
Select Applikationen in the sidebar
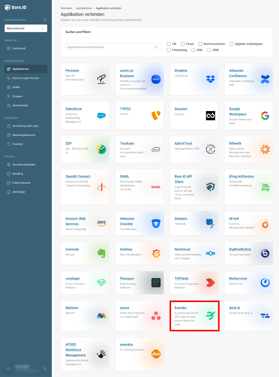(26, 69)
